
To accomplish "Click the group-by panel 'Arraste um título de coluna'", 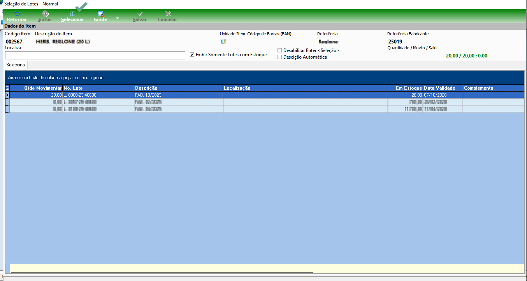I will point(265,78).
